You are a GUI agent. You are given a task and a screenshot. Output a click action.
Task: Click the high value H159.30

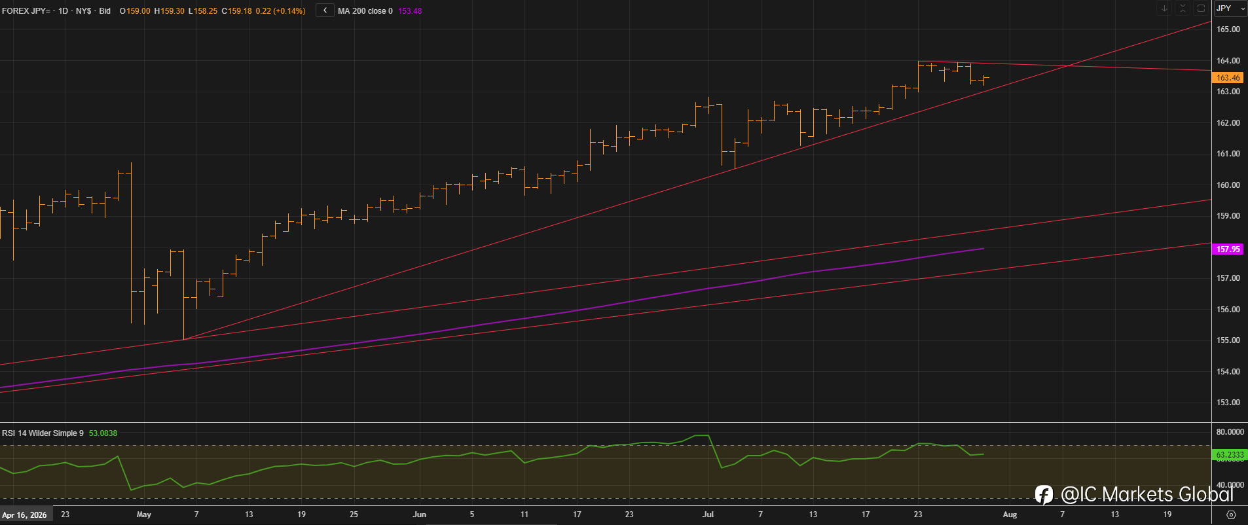click(x=169, y=11)
